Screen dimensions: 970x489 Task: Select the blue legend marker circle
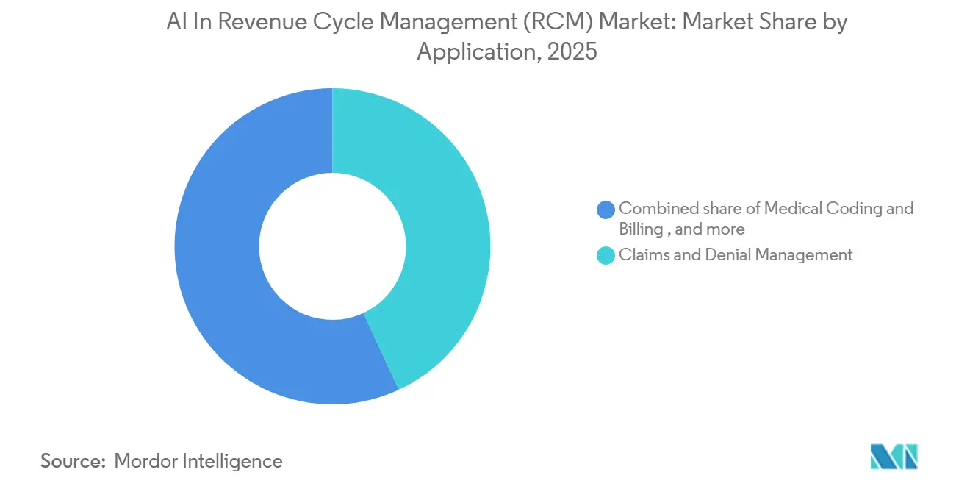click(605, 210)
